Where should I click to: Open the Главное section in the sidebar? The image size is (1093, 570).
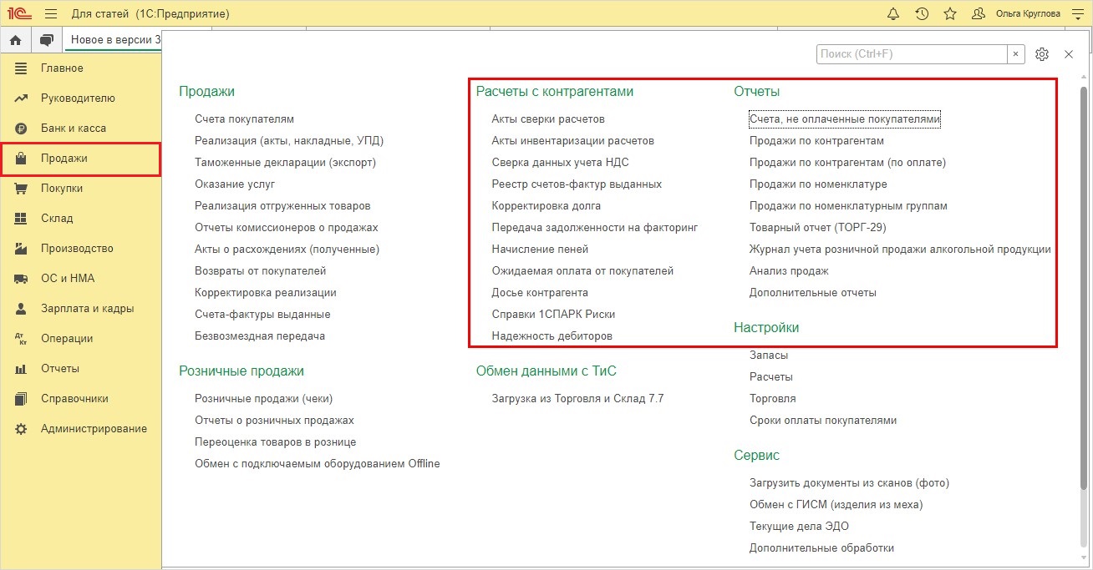point(81,68)
